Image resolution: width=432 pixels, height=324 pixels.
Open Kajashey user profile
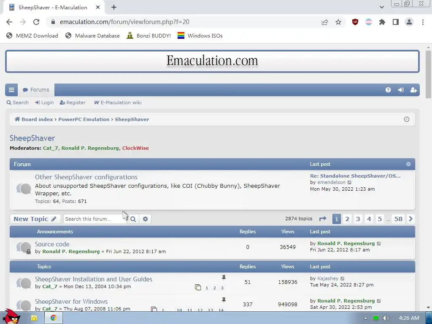click(x=328, y=278)
